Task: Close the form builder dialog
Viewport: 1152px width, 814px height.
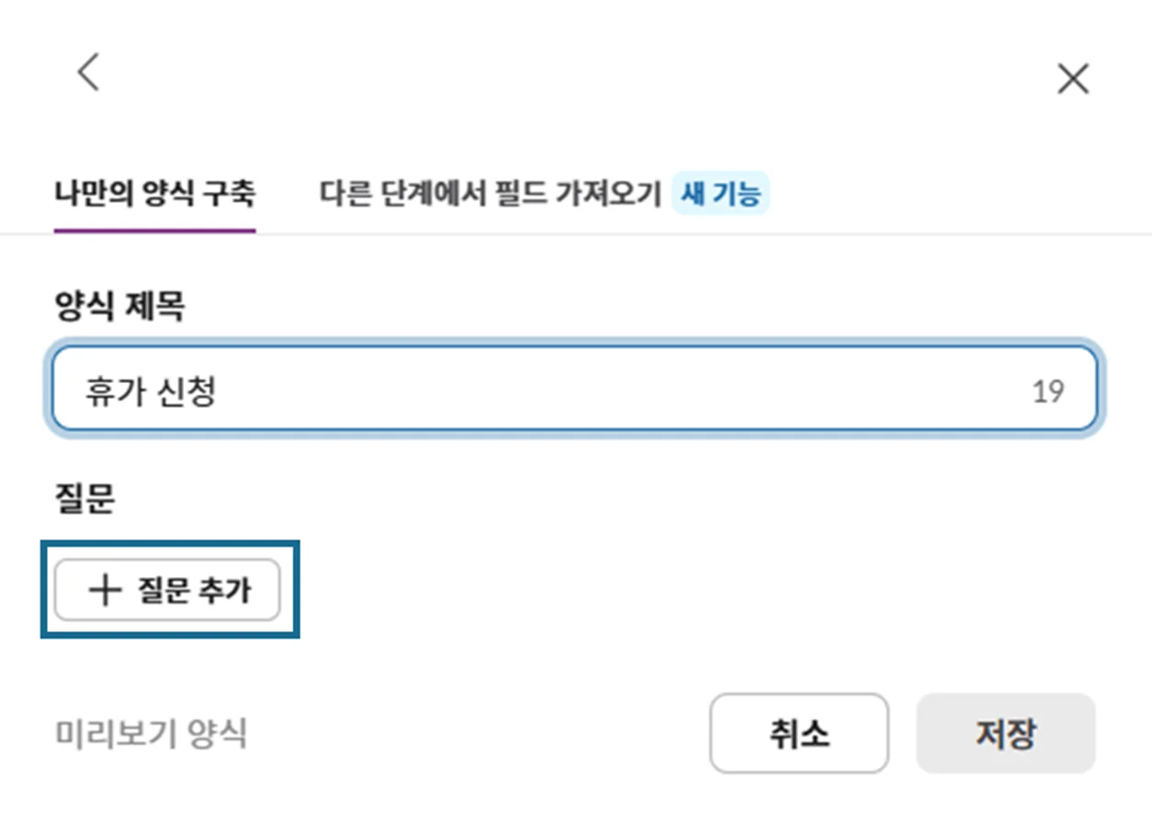Action: point(1073,79)
